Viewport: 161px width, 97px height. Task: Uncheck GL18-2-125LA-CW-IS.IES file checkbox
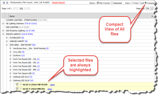click(x=17, y=84)
